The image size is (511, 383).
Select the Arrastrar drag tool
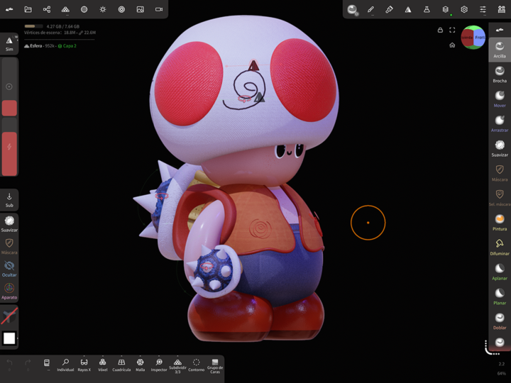[x=500, y=123]
